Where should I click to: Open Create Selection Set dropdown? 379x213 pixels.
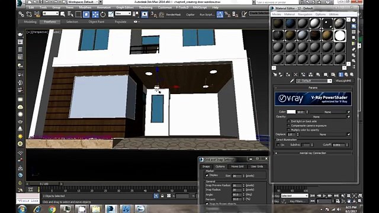coord(259,13)
